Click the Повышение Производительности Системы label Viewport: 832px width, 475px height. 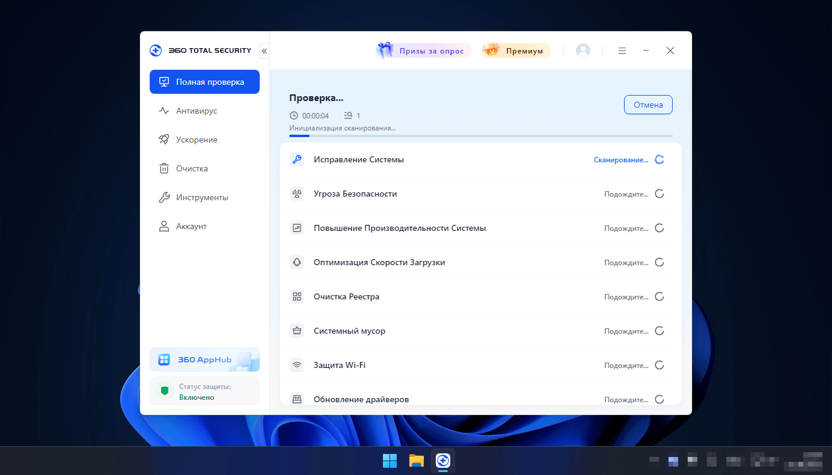[400, 228]
